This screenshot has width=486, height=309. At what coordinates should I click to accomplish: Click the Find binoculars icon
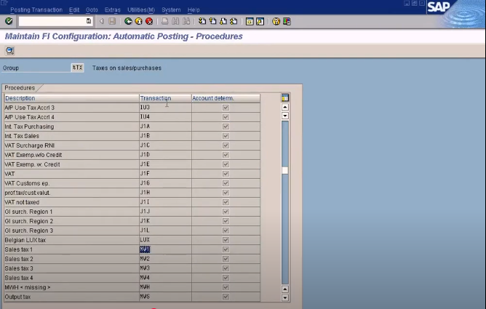pos(175,21)
